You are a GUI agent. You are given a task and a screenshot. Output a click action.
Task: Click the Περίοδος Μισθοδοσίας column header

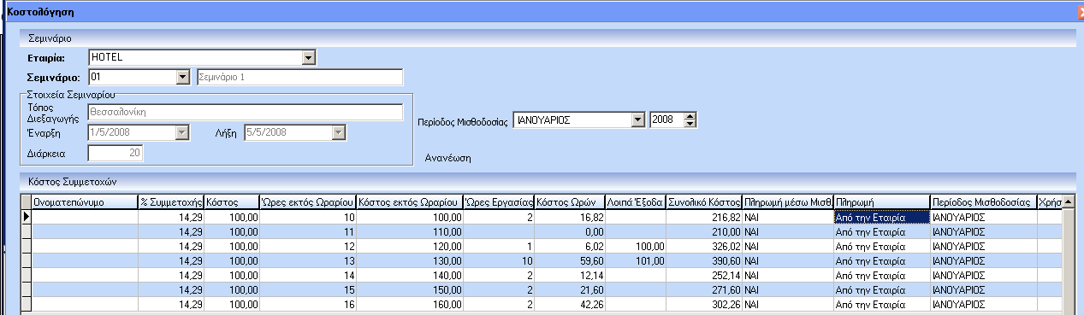click(983, 203)
